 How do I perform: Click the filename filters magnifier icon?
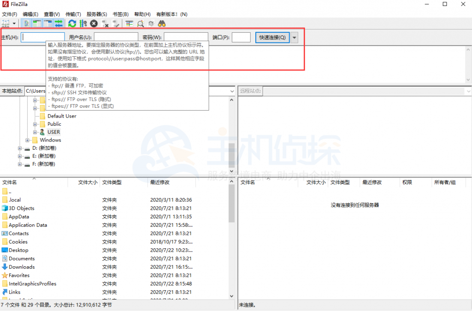(140, 23)
